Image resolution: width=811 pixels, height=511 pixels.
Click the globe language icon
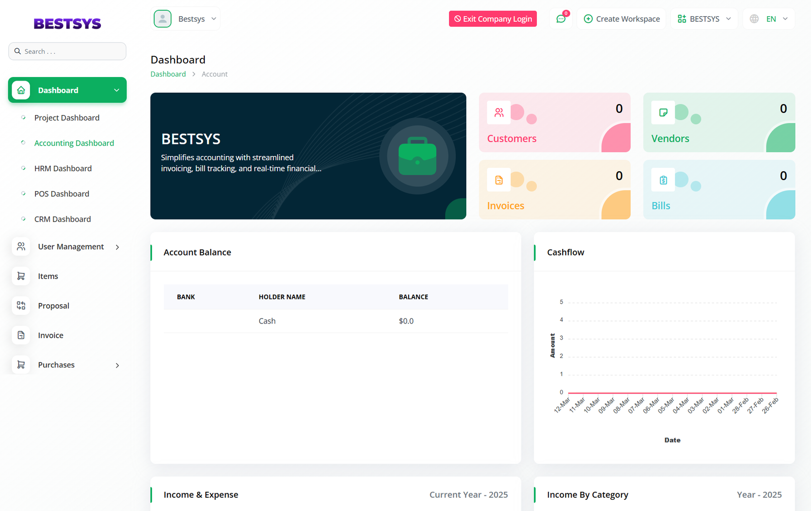pyautogui.click(x=754, y=19)
